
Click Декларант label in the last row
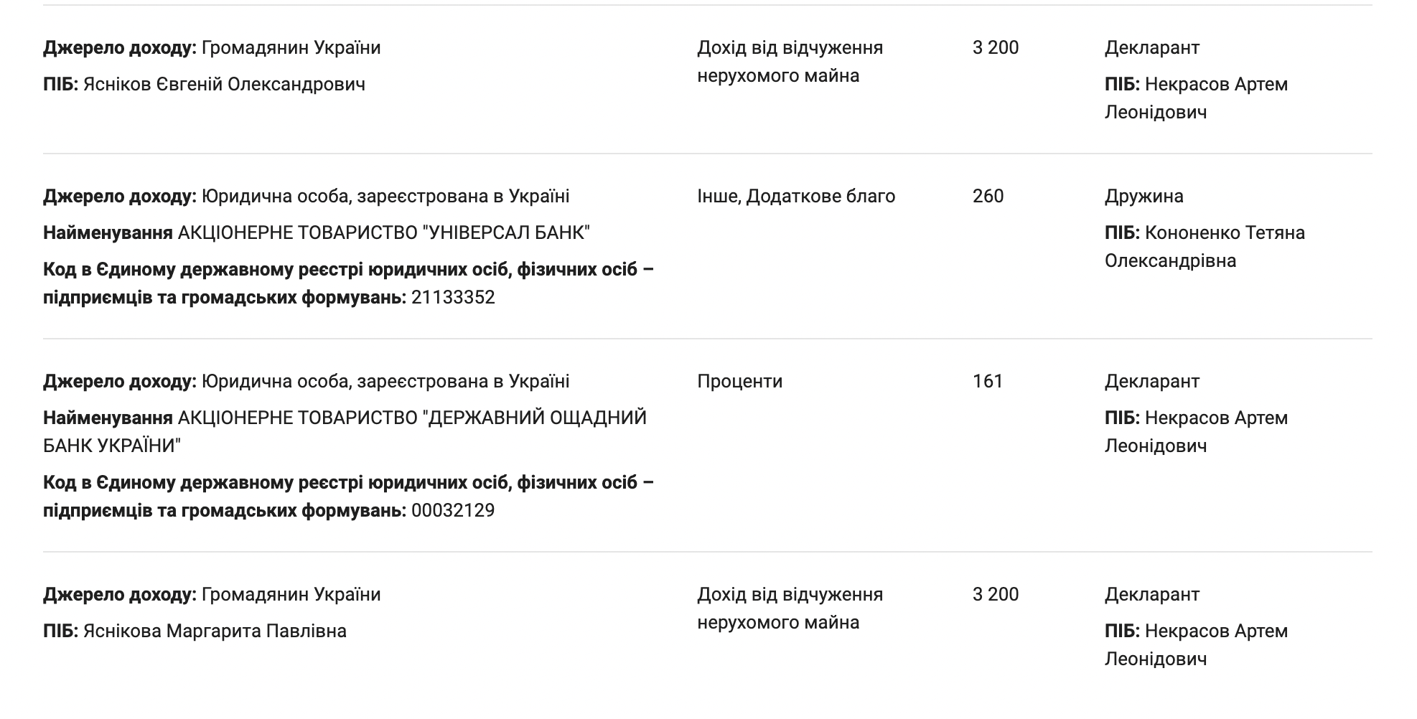tap(1151, 595)
